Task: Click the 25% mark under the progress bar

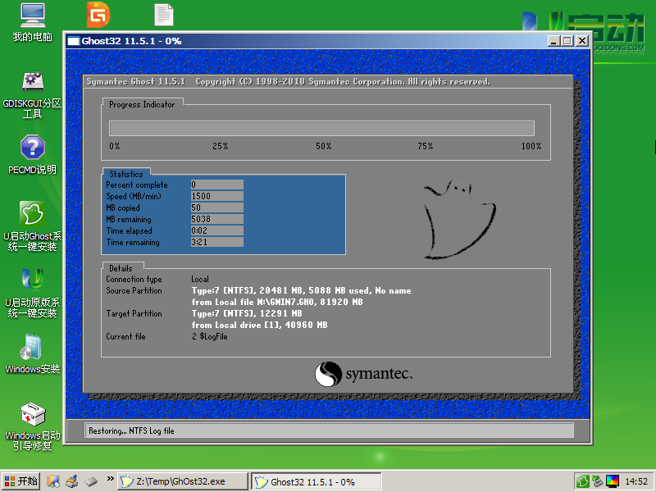Action: (220, 146)
